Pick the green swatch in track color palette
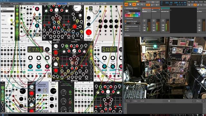The width and height of the screenshot is (206, 116). click(134, 15)
